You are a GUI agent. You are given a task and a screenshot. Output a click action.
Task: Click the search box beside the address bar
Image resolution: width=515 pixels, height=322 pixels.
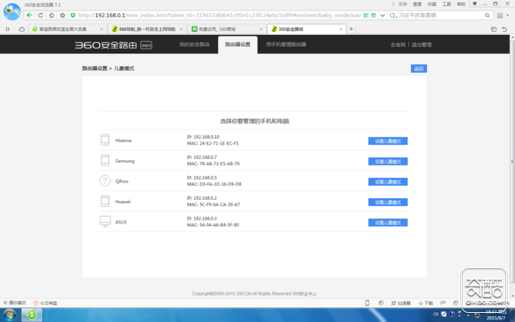pyautogui.click(x=440, y=15)
